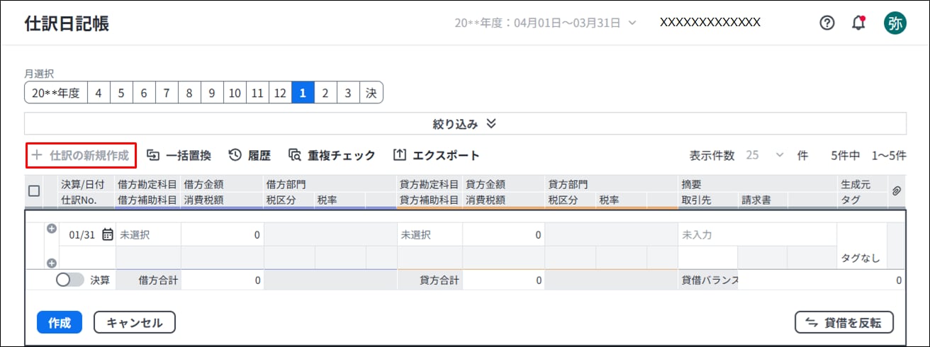Screen dimensions: 930x347
Task: Open 借方勘定科目 未選択 selector
Action: [148, 235]
